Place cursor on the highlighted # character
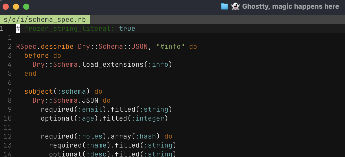This screenshot has width=345, height=157. point(18,28)
